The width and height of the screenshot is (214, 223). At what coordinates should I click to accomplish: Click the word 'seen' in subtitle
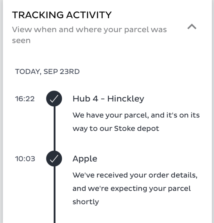click(x=21, y=41)
